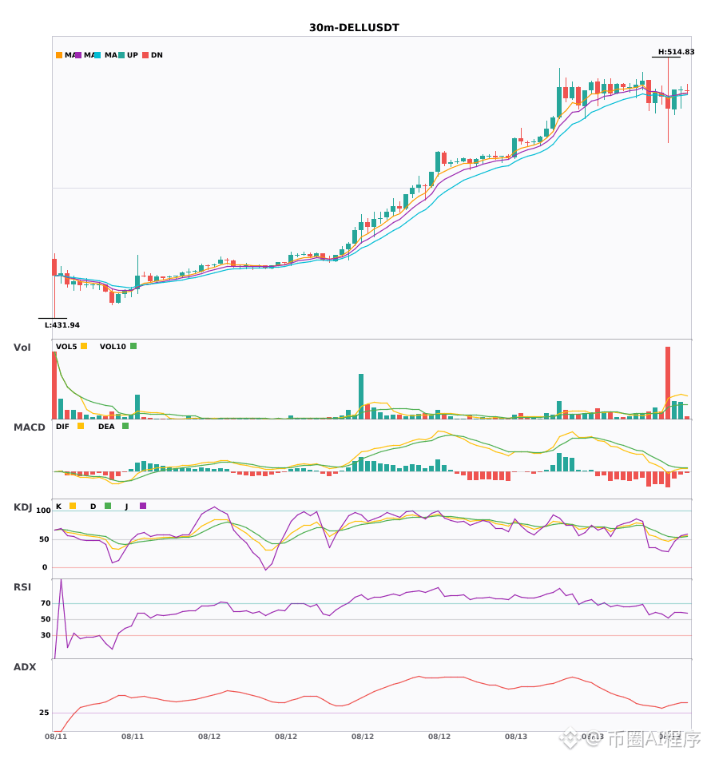Click the chart title 30m-DELLUSDT

(354, 28)
